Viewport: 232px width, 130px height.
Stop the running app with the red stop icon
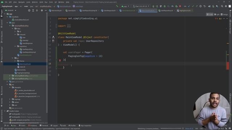click(180, 6)
